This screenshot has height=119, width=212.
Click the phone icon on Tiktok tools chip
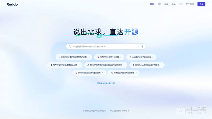pos(51,65)
